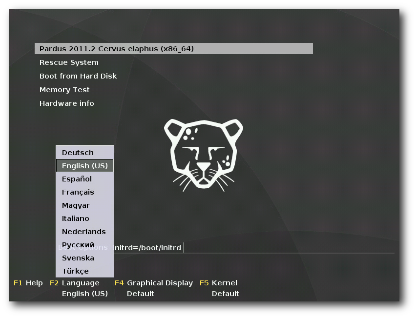Select Français in the language popup

84,192
